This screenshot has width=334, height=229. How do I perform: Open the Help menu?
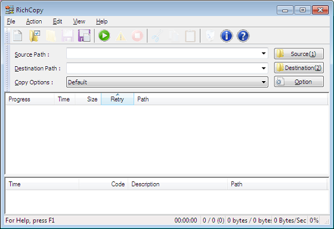pyautogui.click(x=101, y=21)
